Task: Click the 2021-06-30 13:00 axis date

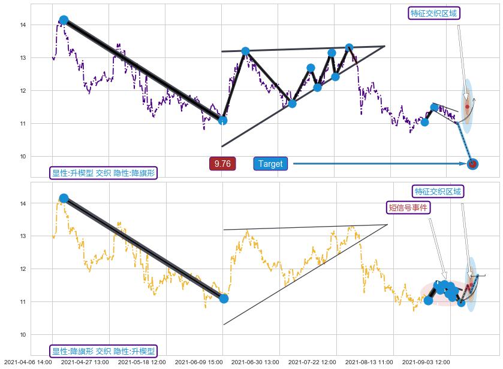Action: click(255, 362)
